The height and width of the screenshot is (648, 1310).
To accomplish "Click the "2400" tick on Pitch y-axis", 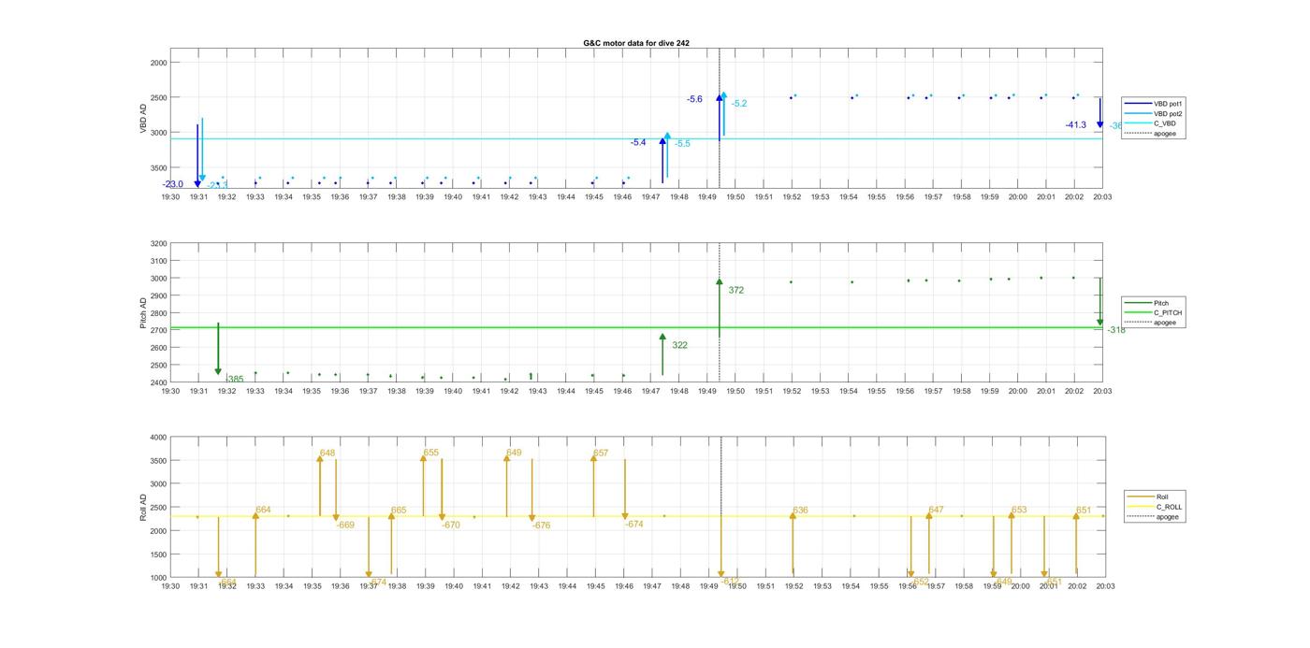I will coord(158,382).
